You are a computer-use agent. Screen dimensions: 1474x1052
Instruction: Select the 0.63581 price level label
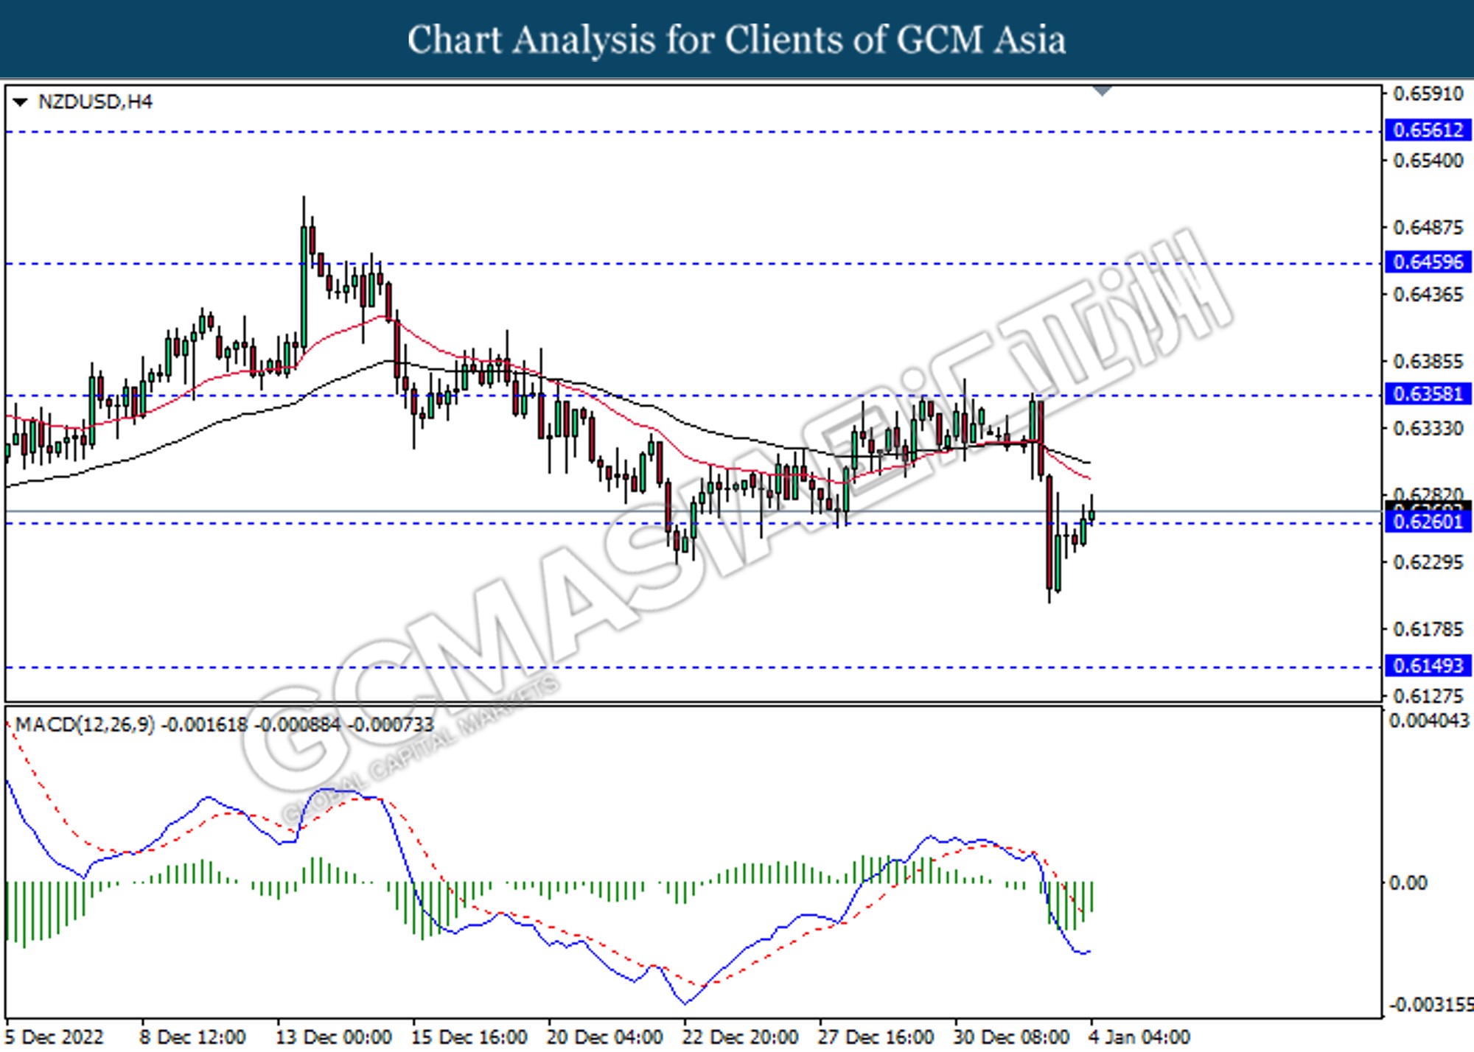click(x=1428, y=394)
